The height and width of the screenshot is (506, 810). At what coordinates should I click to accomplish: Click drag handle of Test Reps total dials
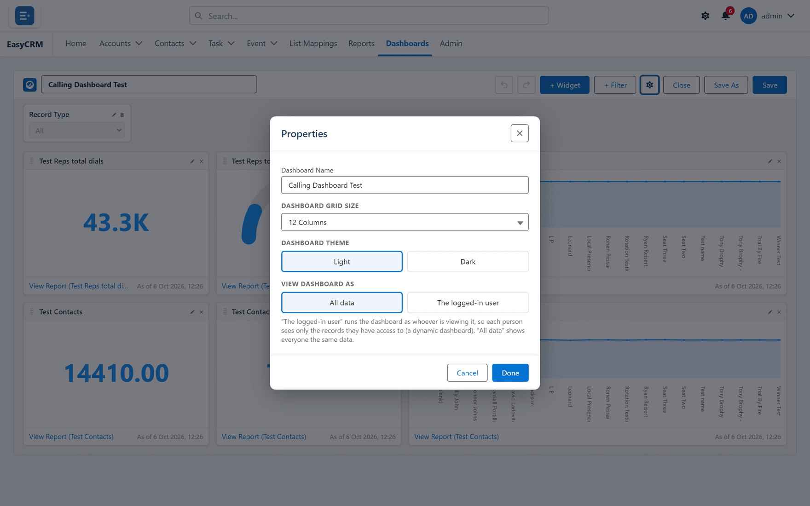[32, 161]
